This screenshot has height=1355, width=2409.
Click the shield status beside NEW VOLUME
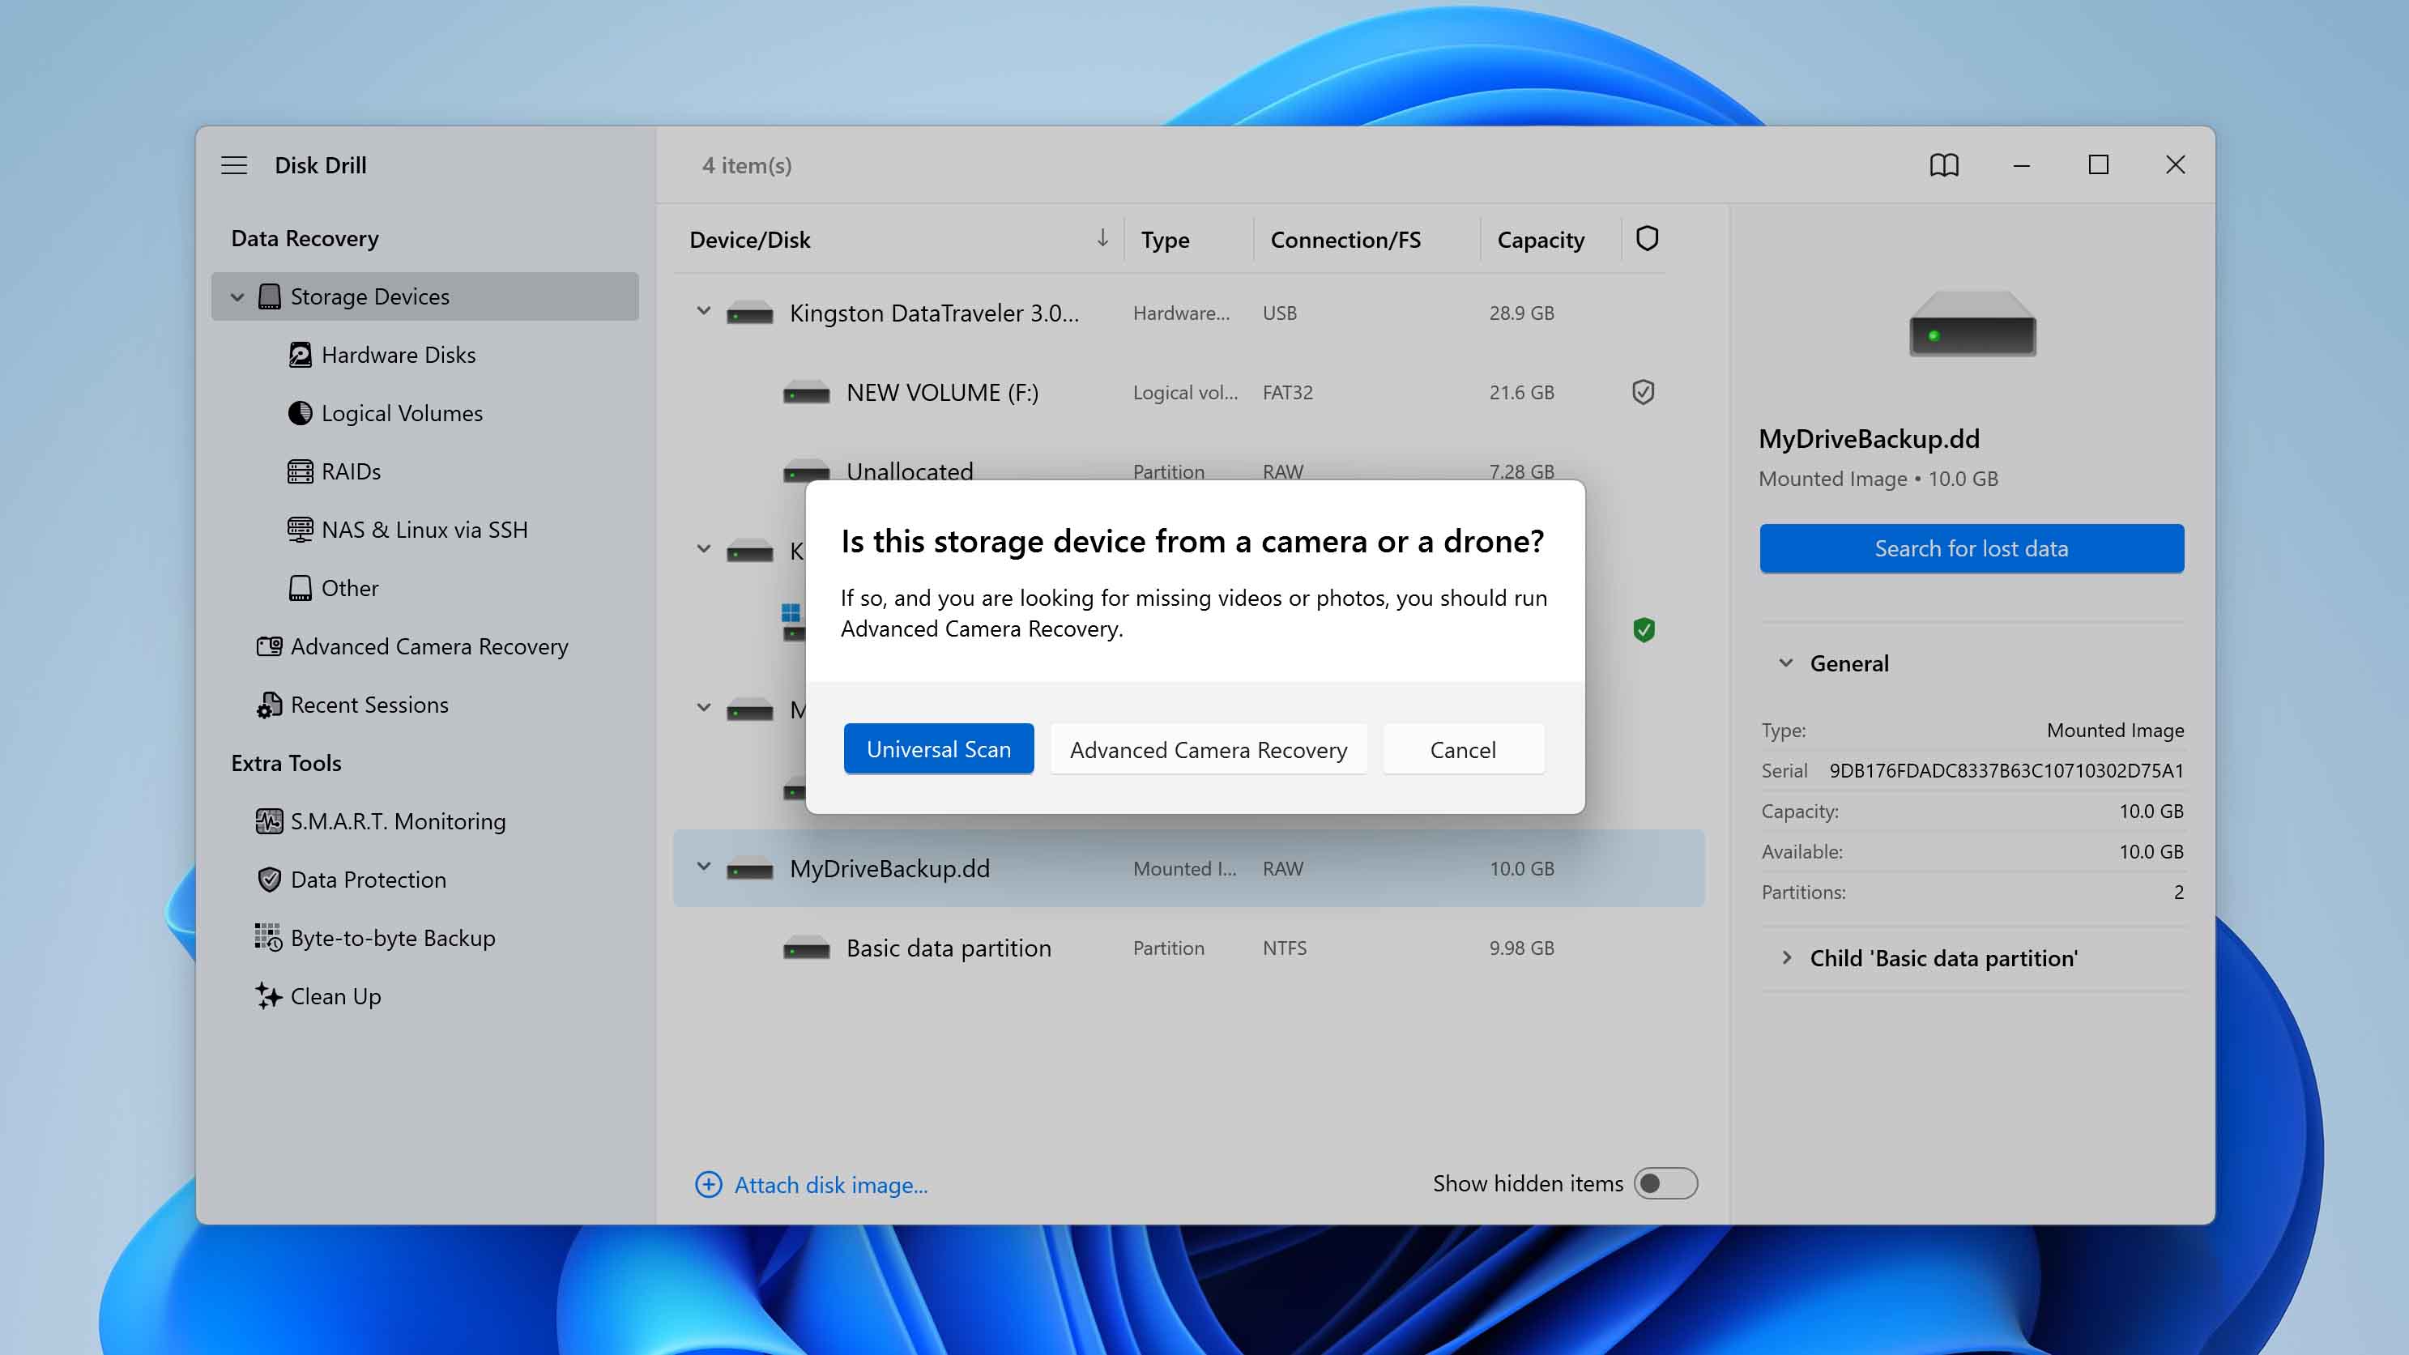[1642, 392]
